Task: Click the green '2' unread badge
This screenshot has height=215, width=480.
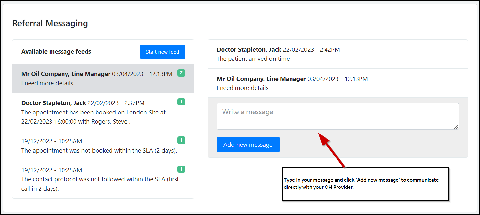Action: 181,73
